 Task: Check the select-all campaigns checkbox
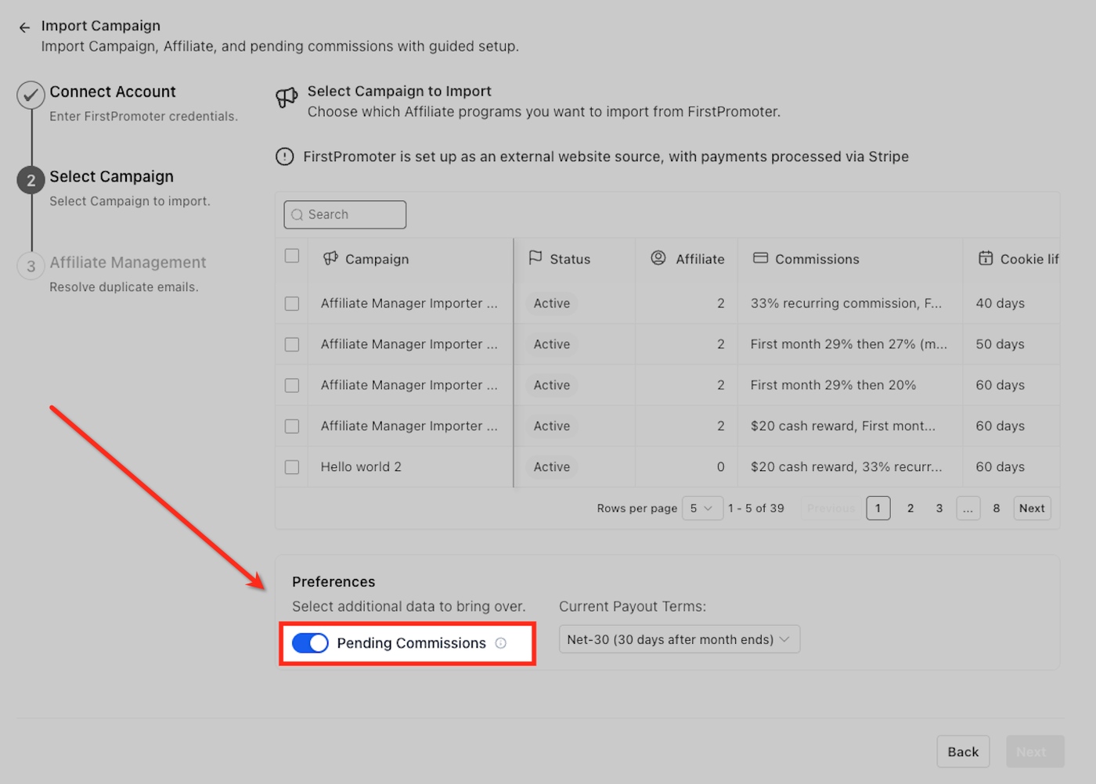(x=292, y=256)
